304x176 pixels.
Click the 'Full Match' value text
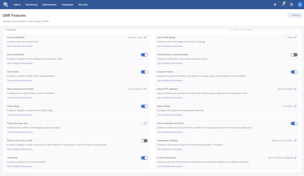(x=288, y=106)
